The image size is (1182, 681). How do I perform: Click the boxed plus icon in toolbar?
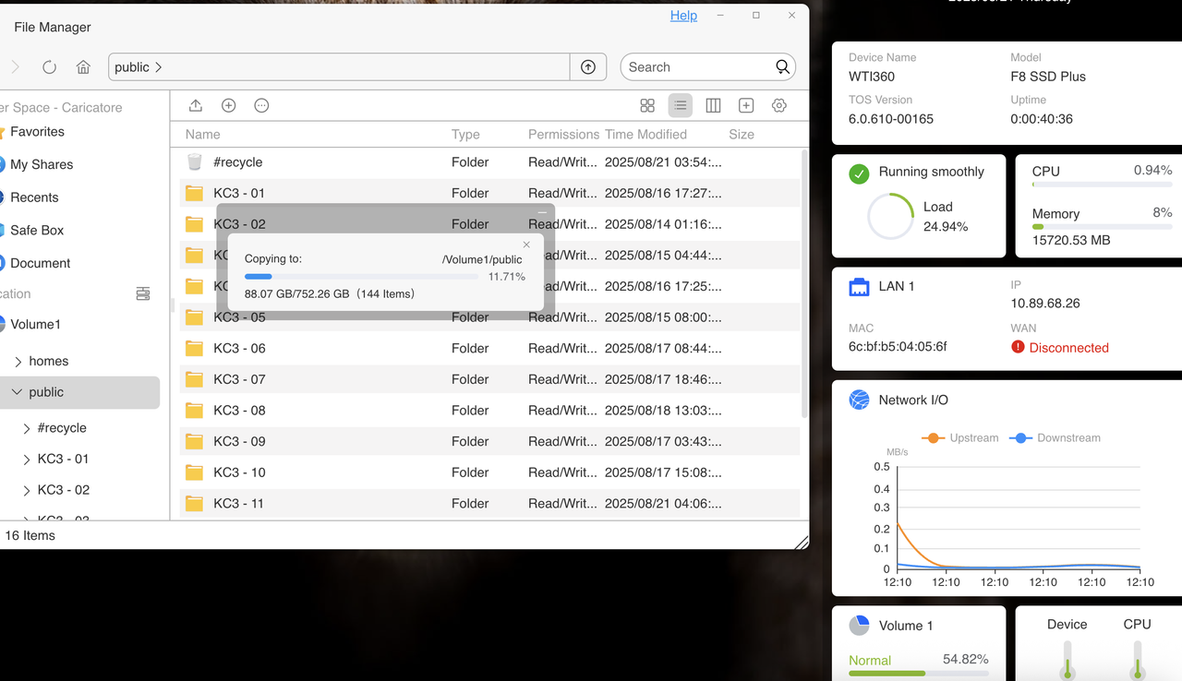click(746, 105)
